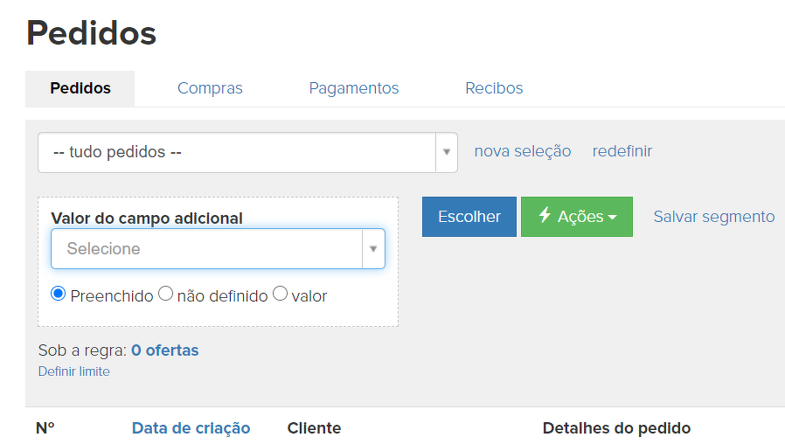Screen dimensions: 785x444
Task: Go to the Recibos tab
Action: click(494, 88)
